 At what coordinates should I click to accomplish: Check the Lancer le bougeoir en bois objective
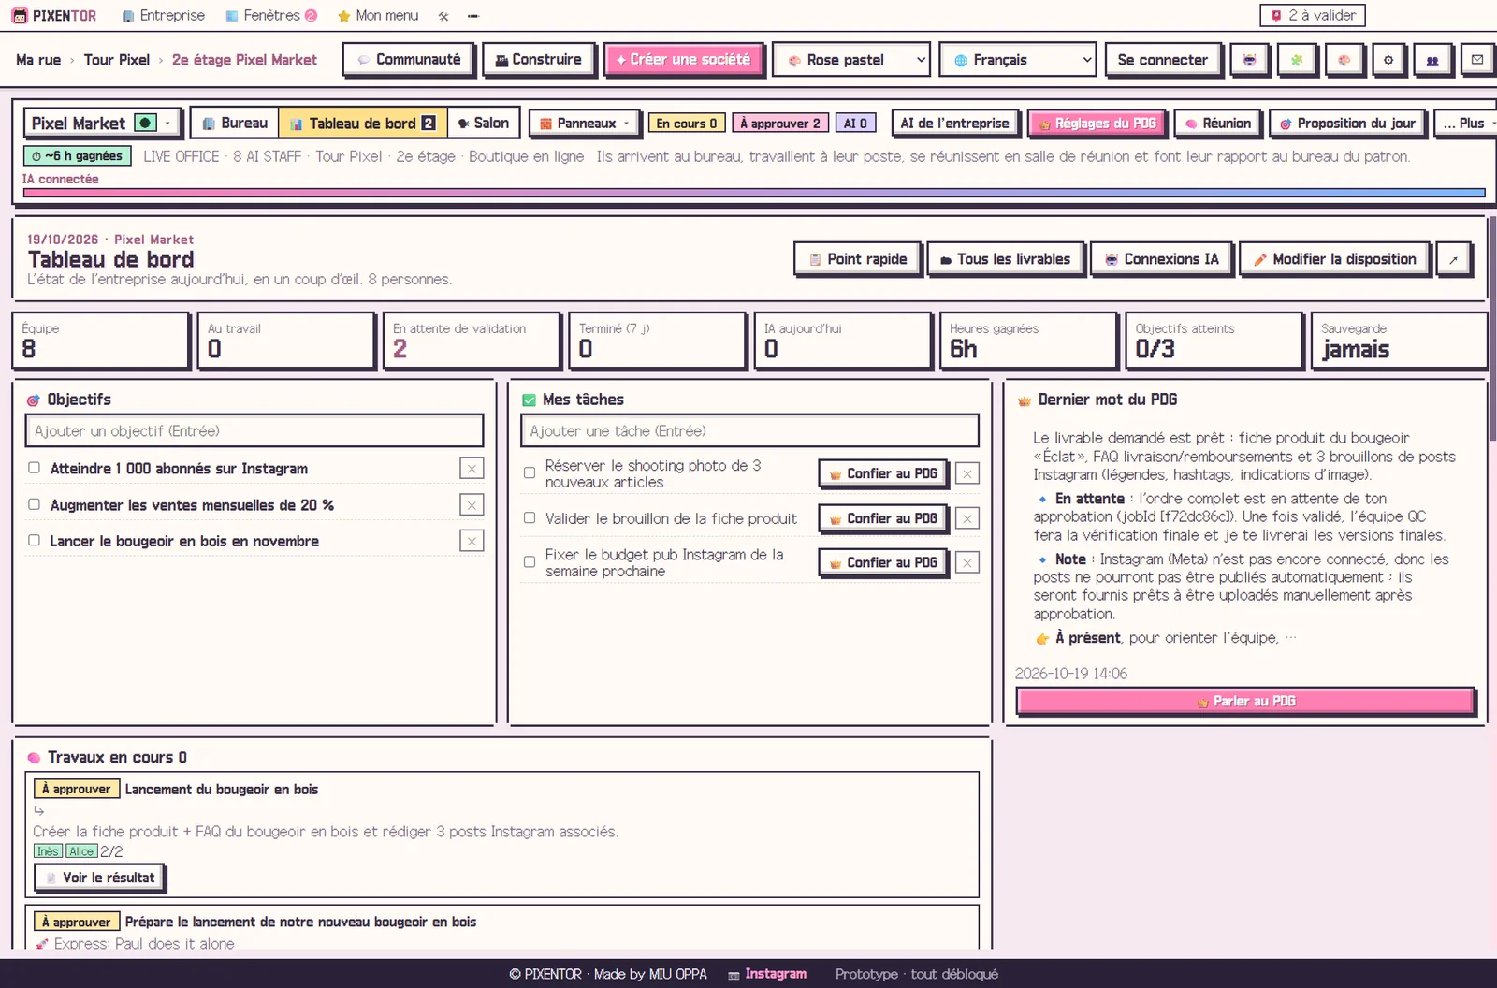click(35, 540)
